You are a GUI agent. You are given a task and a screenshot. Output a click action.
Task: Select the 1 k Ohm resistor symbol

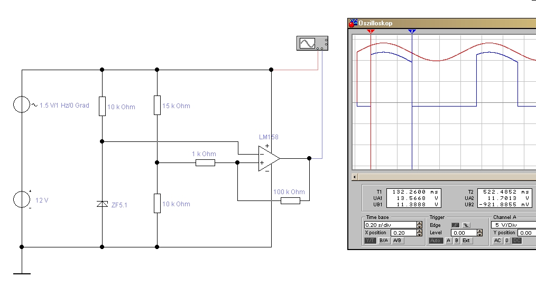pyautogui.click(x=205, y=162)
